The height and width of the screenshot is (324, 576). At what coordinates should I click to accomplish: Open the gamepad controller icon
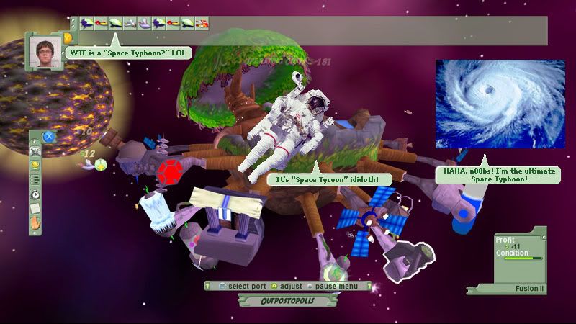[35, 150]
